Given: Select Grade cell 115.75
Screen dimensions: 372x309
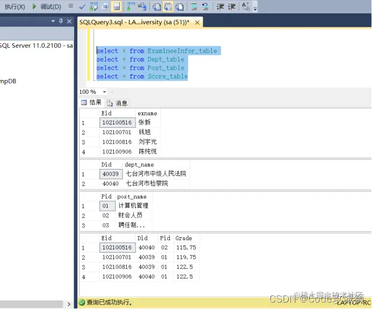Looking at the screenshot, I should (187, 248).
